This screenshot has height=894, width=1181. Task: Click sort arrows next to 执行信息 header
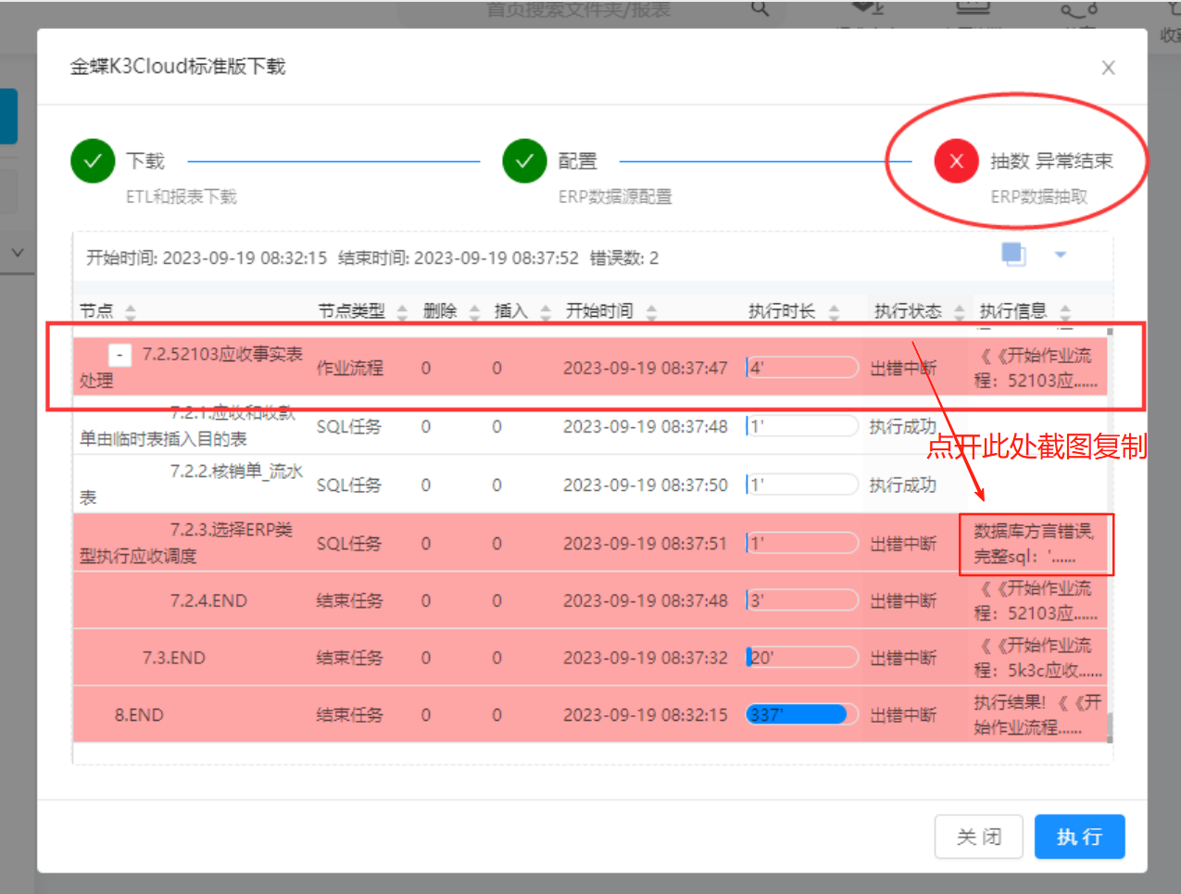point(1065,312)
